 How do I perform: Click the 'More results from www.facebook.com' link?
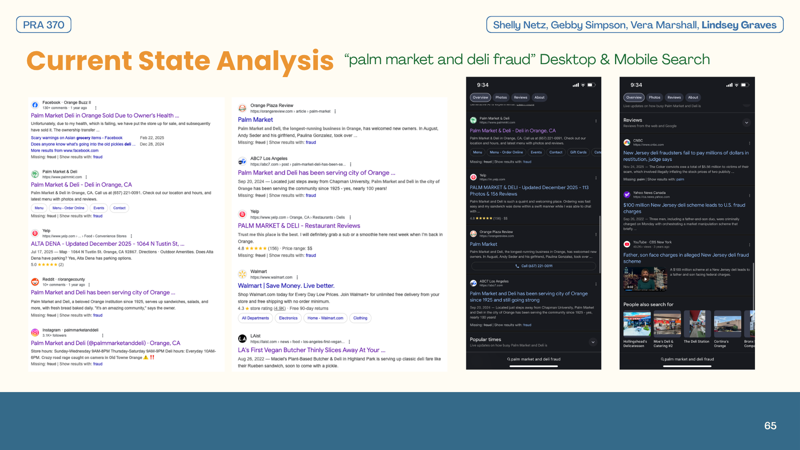click(65, 151)
